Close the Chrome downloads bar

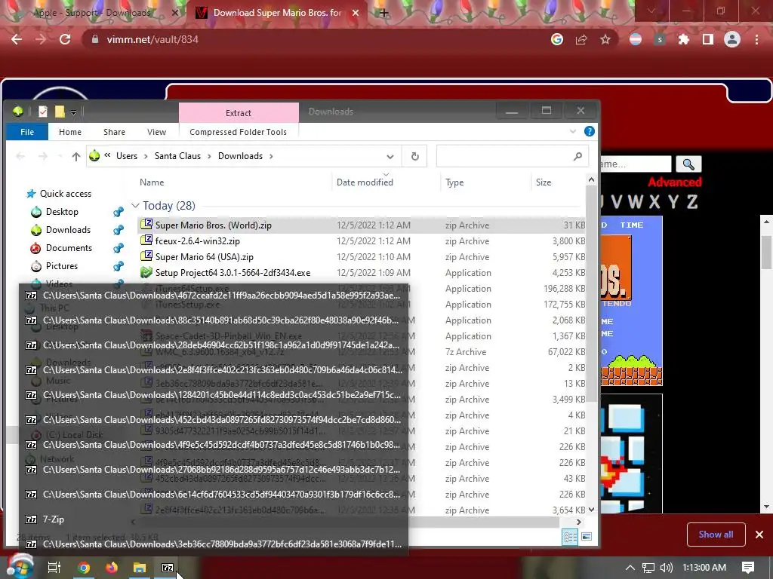click(x=759, y=535)
